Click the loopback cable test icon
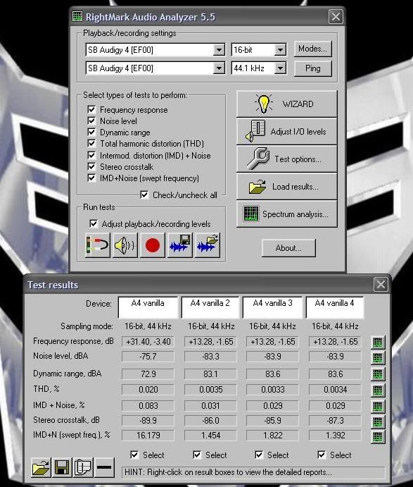Image resolution: width=413 pixels, height=487 pixels. [98, 245]
